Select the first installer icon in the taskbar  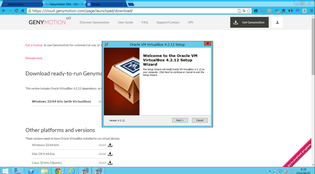coord(85,171)
